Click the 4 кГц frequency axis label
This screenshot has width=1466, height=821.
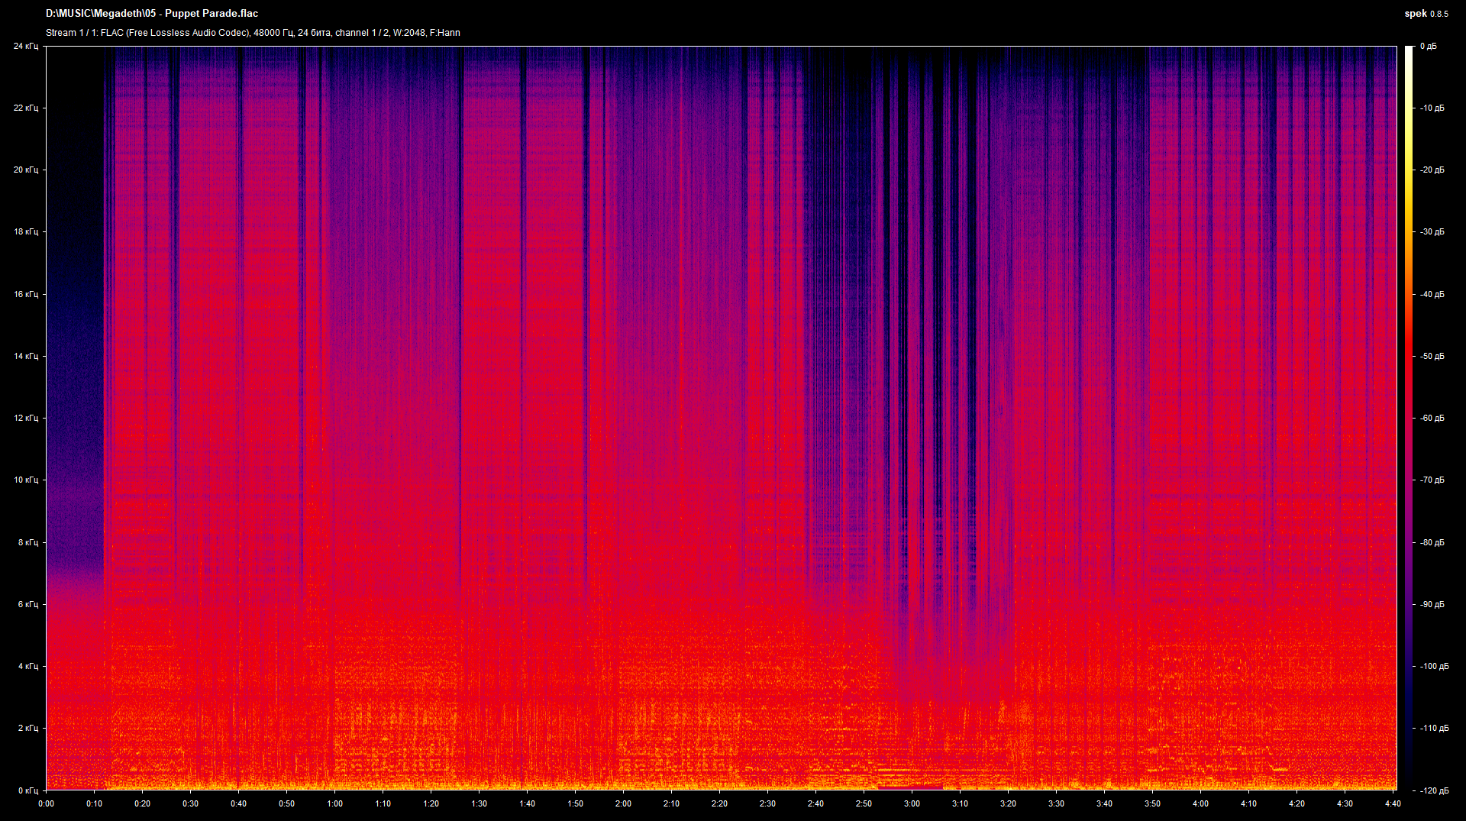coord(27,667)
